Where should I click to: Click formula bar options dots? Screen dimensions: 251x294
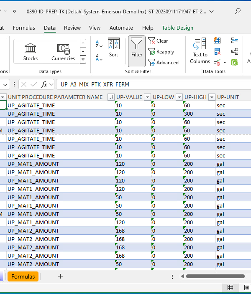pos(14,84)
